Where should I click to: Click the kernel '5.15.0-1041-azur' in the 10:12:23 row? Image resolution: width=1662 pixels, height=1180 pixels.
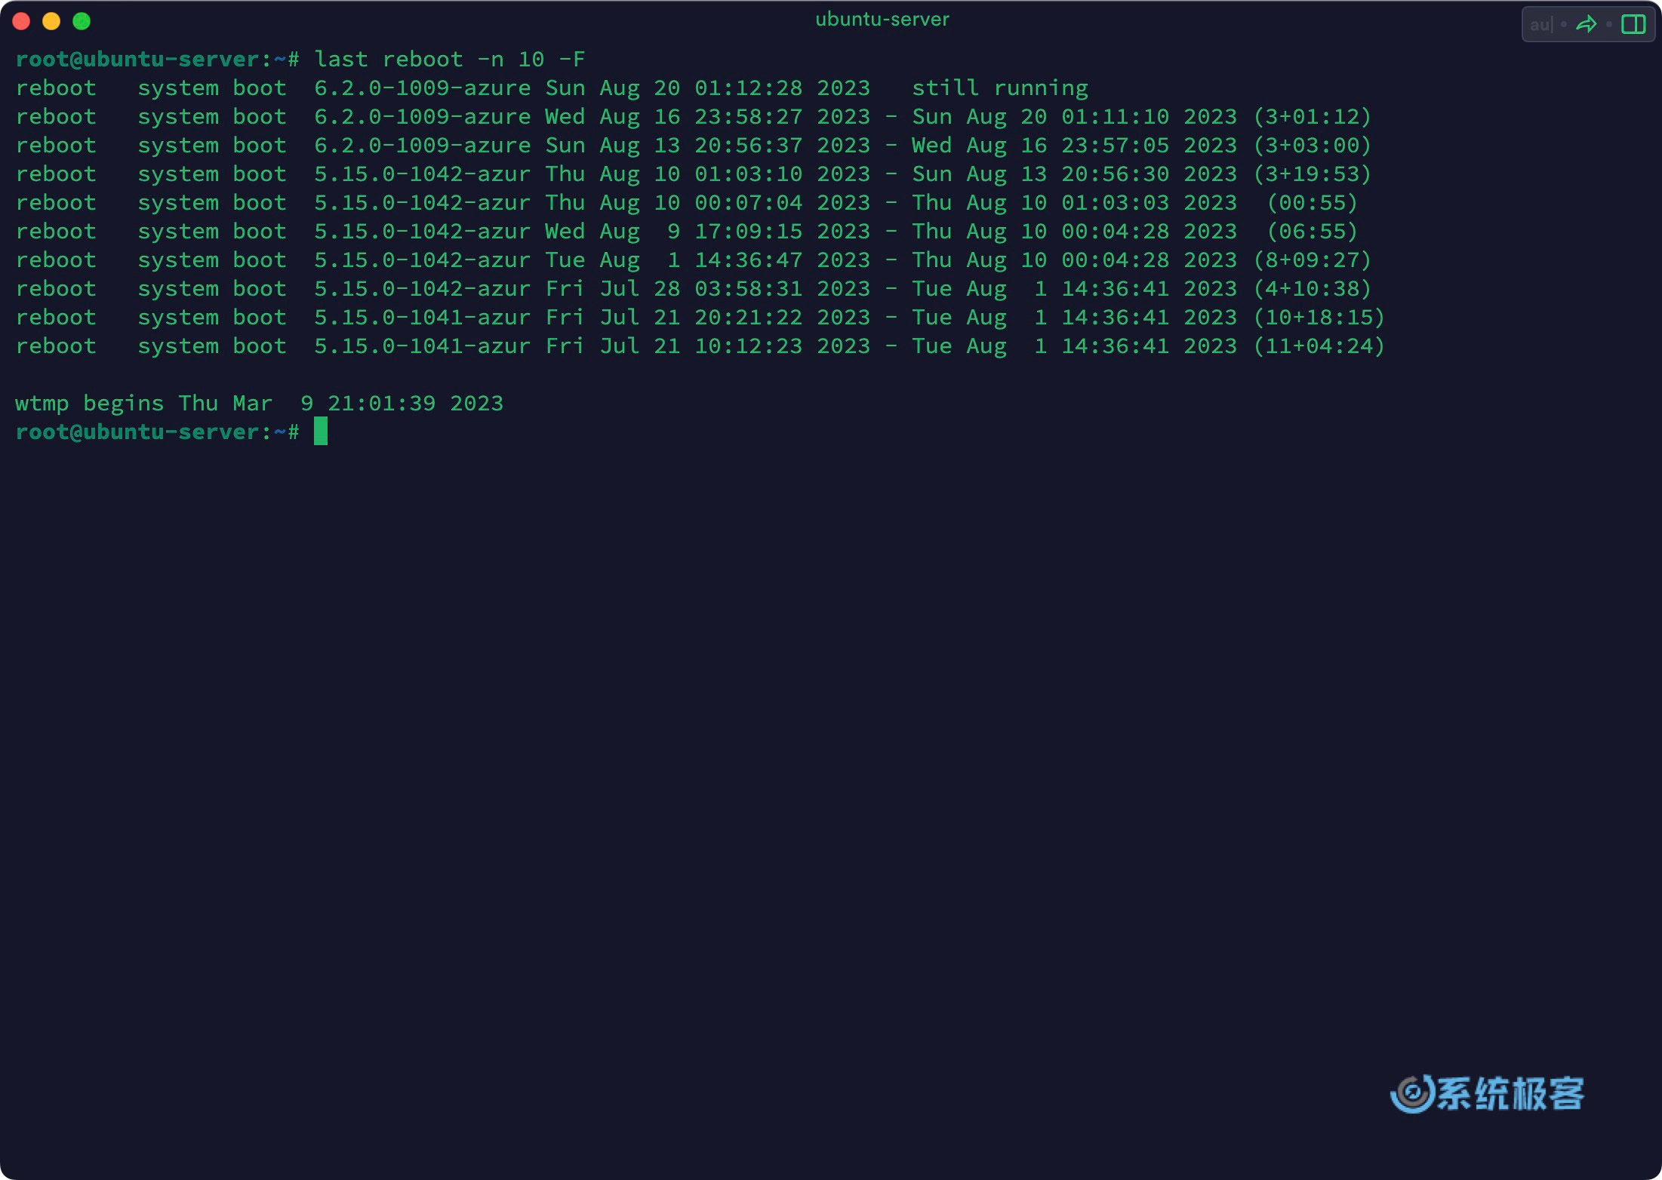[x=422, y=346]
